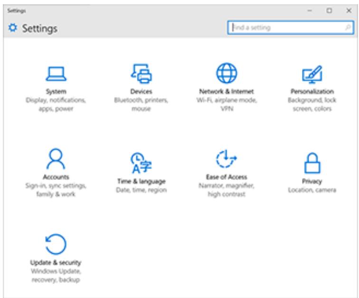Click the Network & Internet label
This screenshot has width=359, height=298.
click(x=227, y=91)
